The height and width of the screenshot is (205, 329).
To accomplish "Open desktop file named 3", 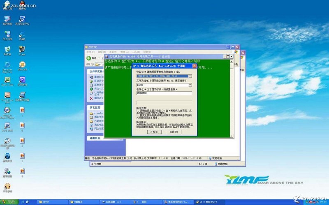I will [22, 142].
